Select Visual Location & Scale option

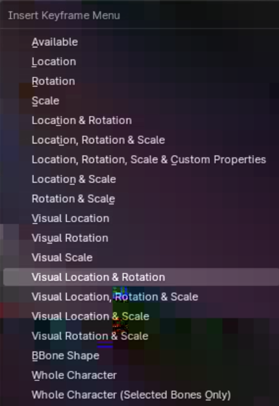(141, 316)
